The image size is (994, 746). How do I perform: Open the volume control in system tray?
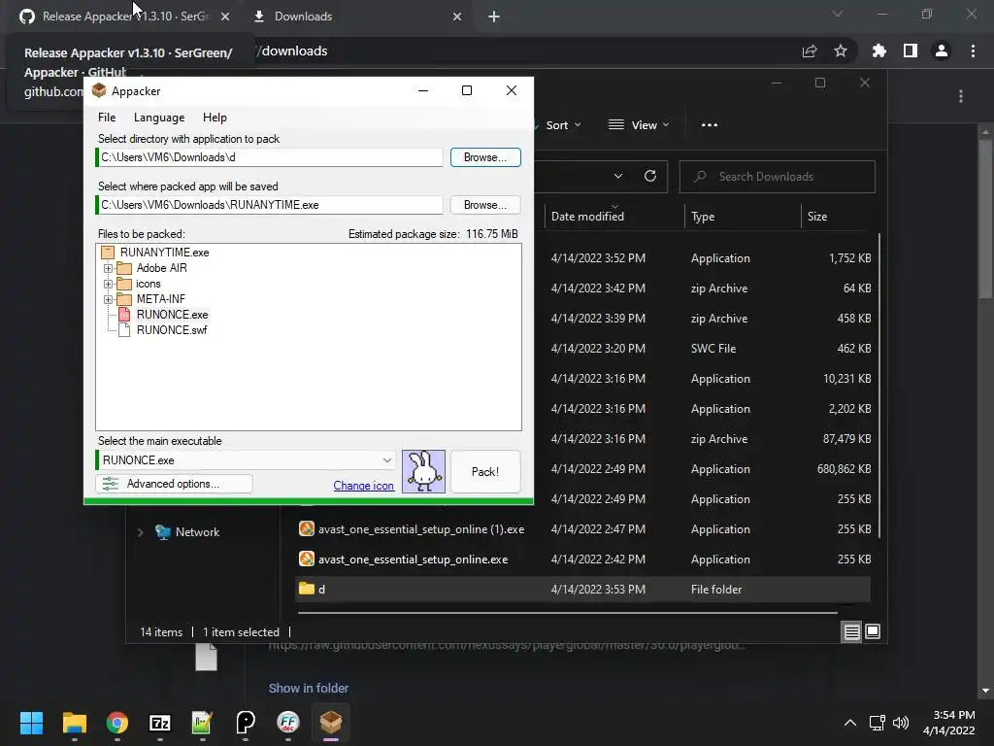pos(900,723)
